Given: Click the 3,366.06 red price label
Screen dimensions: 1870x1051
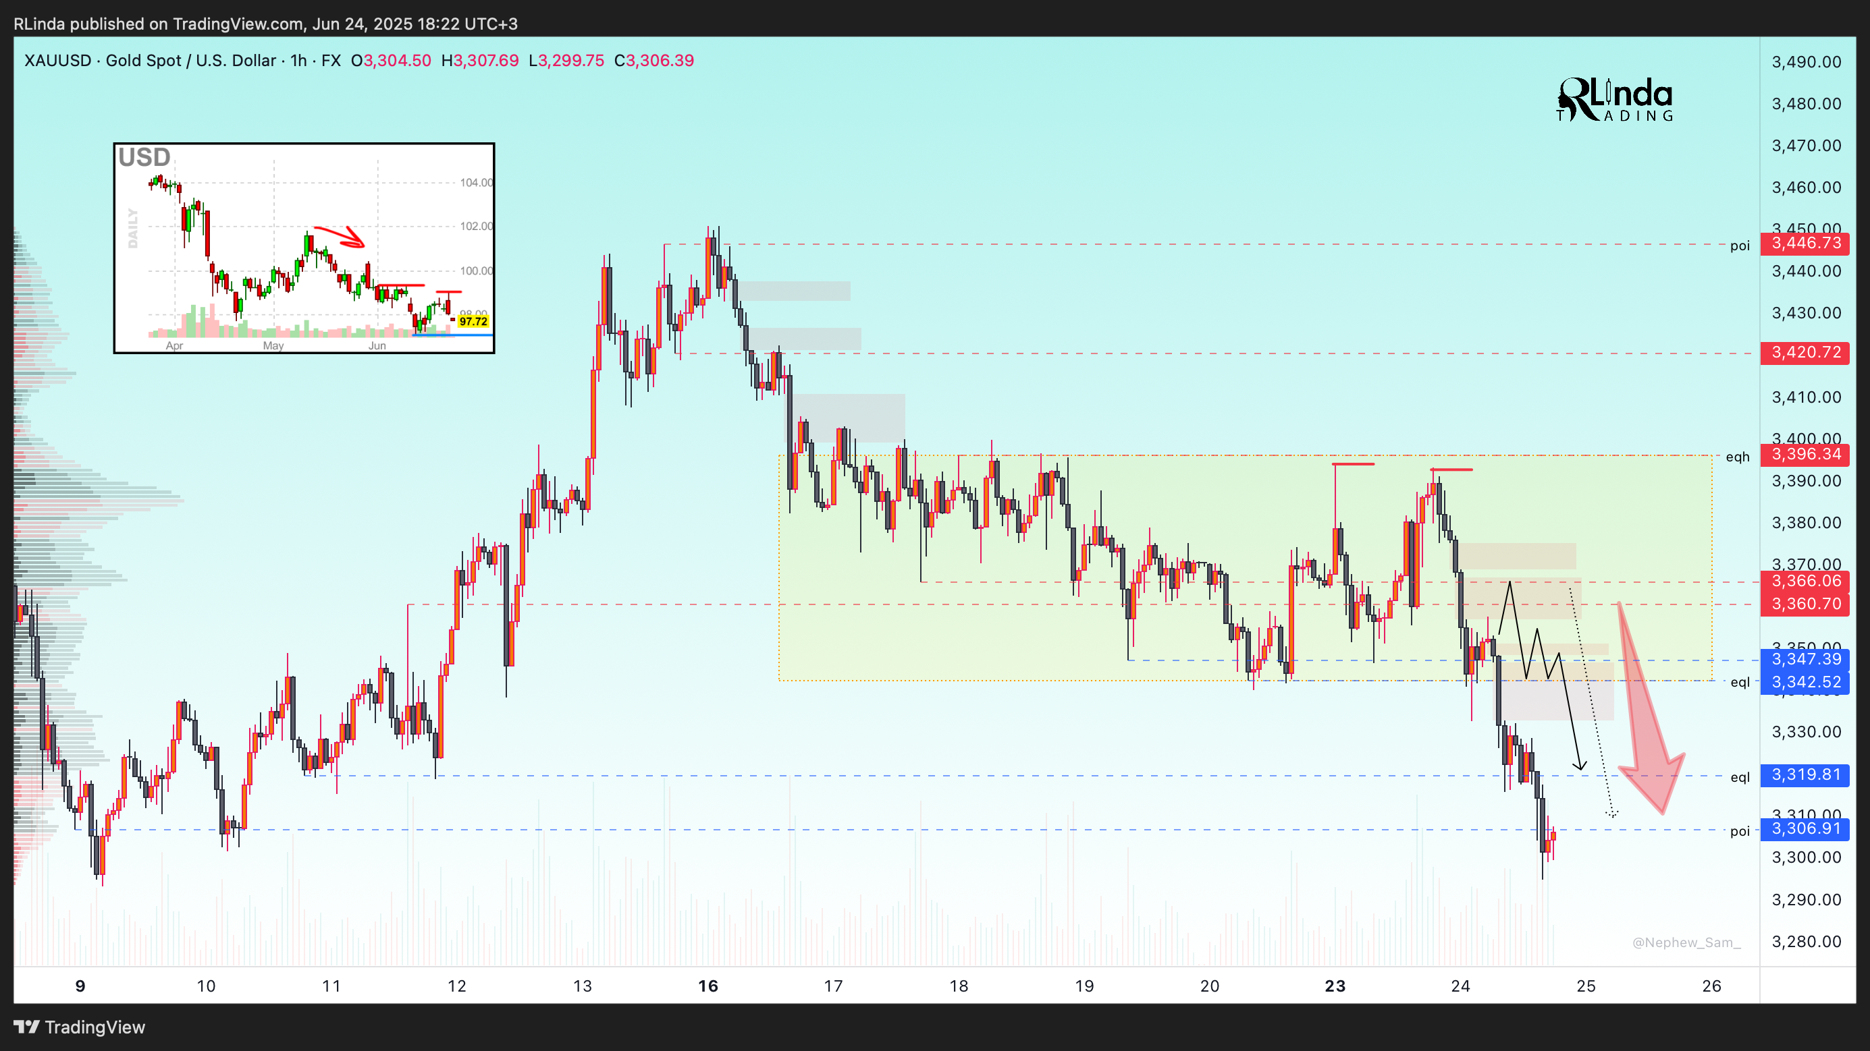Looking at the screenshot, I should [x=1805, y=581].
